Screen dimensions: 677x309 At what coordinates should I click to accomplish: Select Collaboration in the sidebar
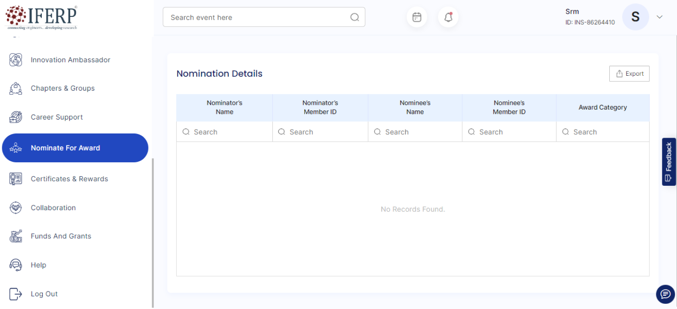point(53,208)
